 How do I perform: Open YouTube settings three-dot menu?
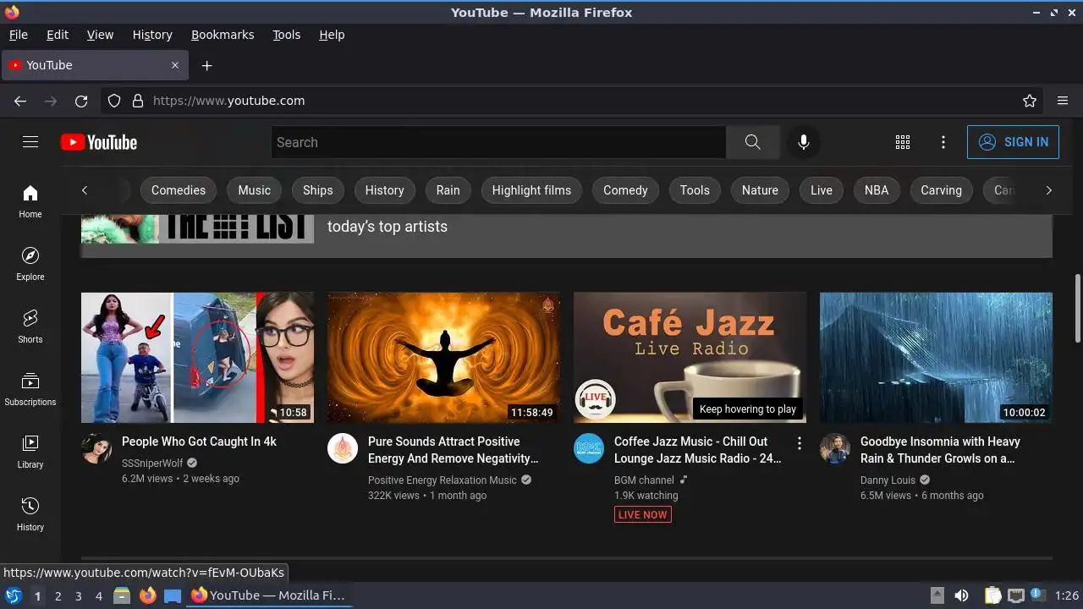tap(943, 142)
